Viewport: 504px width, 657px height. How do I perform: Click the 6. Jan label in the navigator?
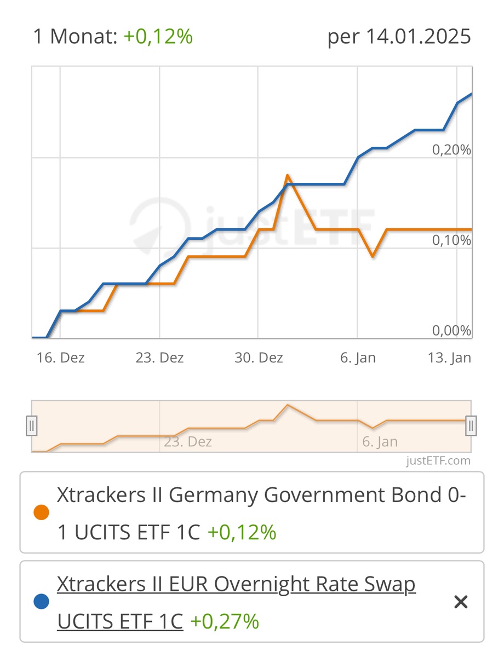tap(380, 442)
